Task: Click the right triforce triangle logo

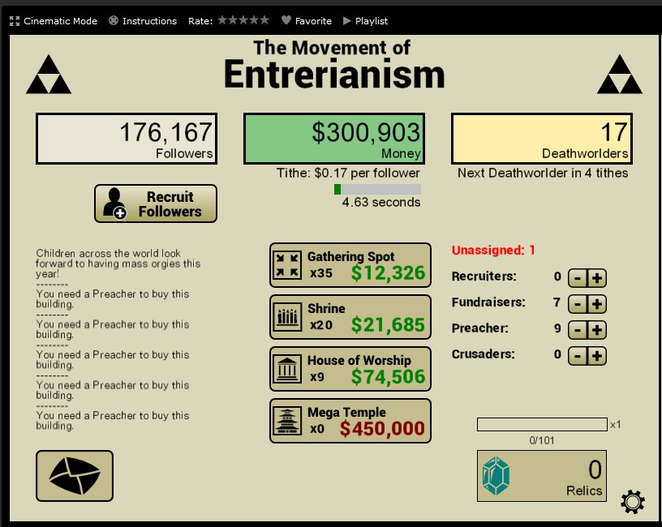Action: point(619,75)
